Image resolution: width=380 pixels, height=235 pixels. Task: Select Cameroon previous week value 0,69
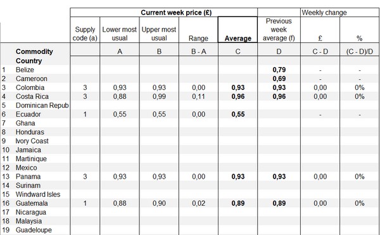(279, 79)
